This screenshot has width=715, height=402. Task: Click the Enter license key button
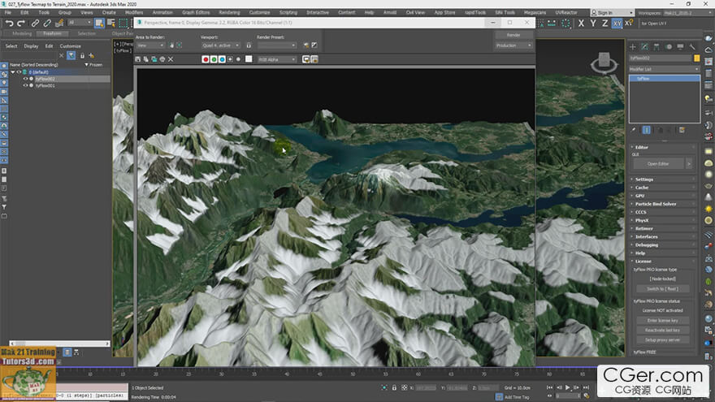point(662,321)
